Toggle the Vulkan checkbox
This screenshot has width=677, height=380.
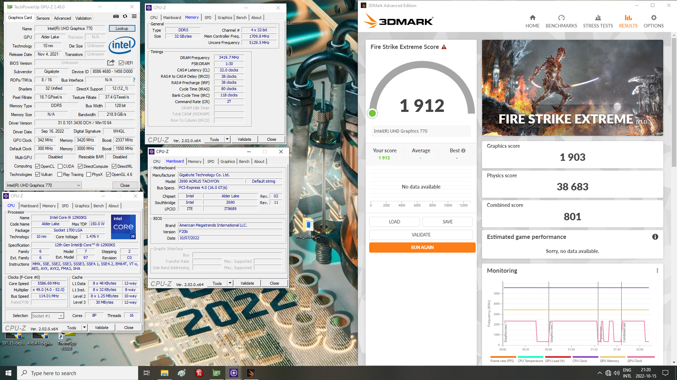click(38, 175)
